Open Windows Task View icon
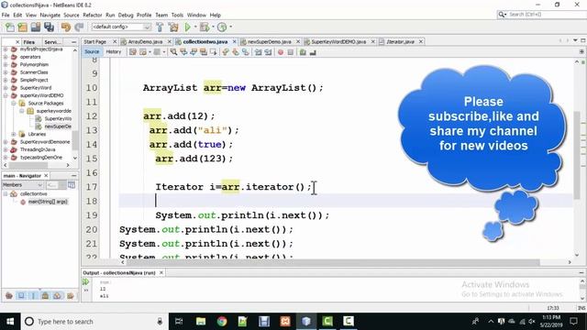The width and height of the screenshot is (587, 330). tap(179, 322)
